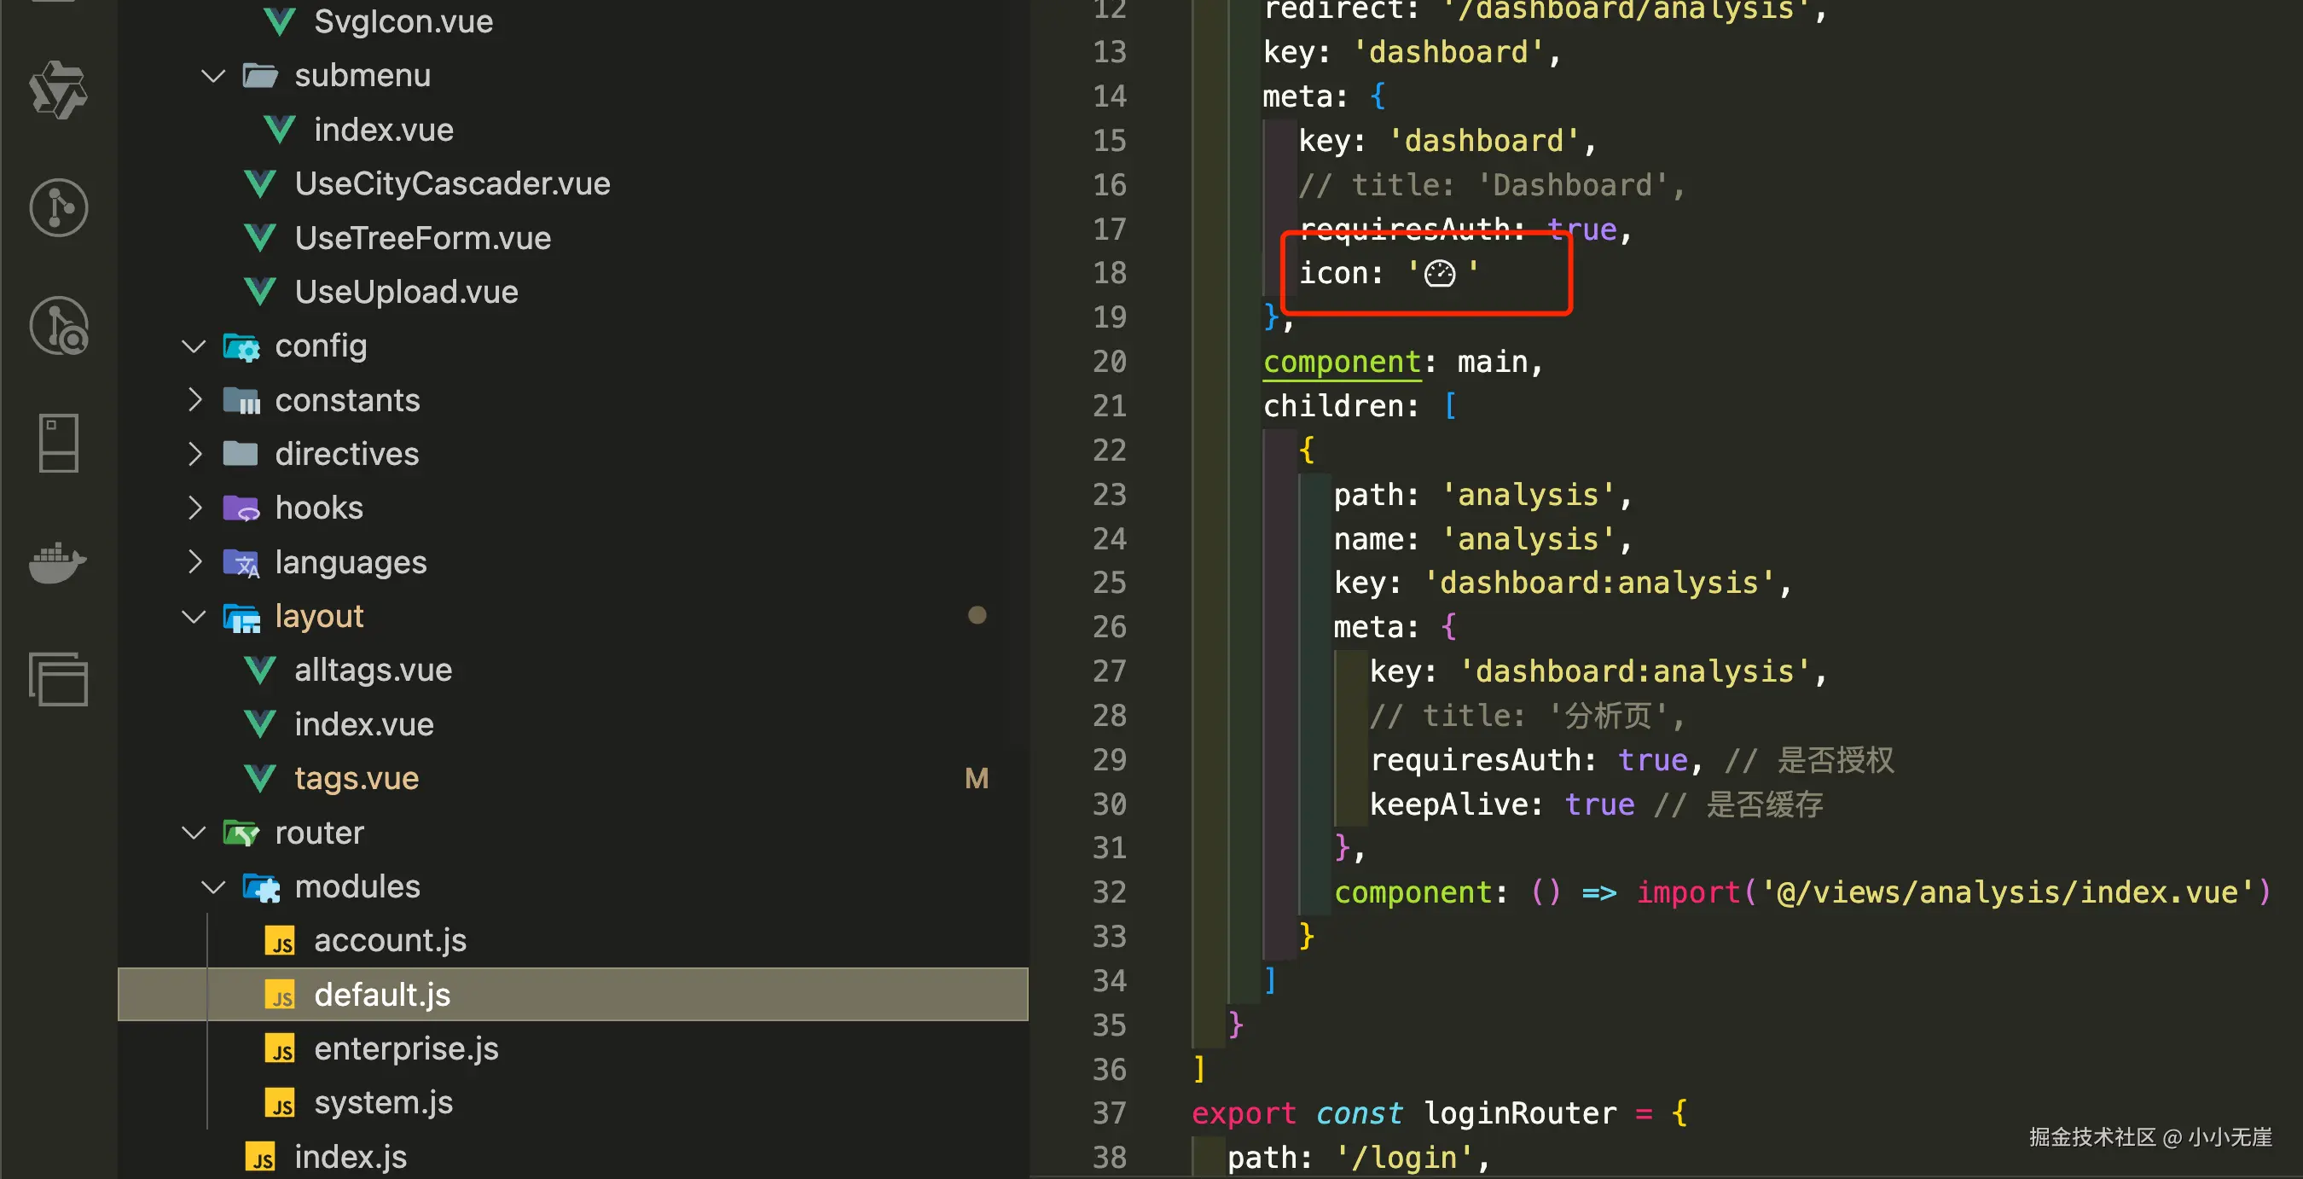Open the project manager windows icon in activity bar
Screen dimensions: 2303x1179
click(58, 678)
